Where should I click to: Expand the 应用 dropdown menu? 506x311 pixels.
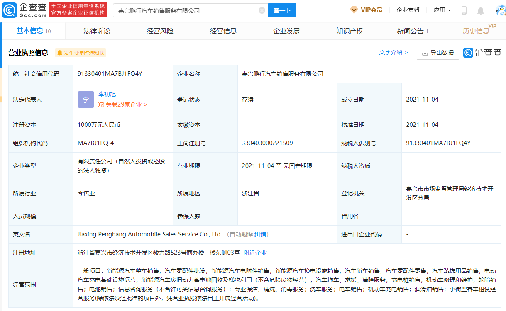pos(442,10)
